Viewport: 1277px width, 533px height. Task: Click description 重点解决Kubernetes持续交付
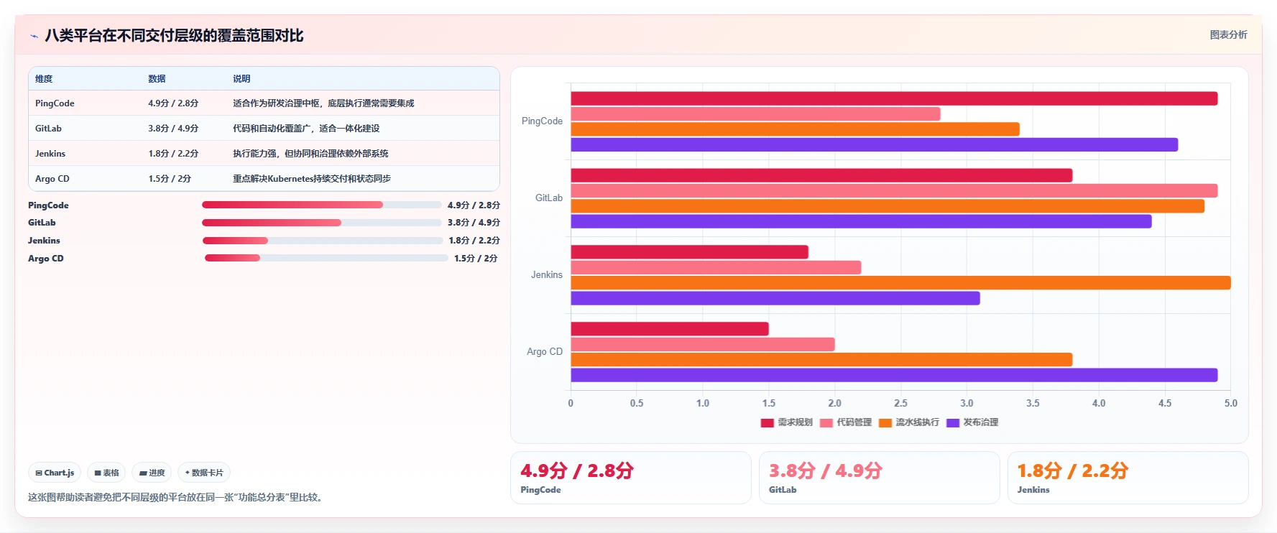click(312, 179)
